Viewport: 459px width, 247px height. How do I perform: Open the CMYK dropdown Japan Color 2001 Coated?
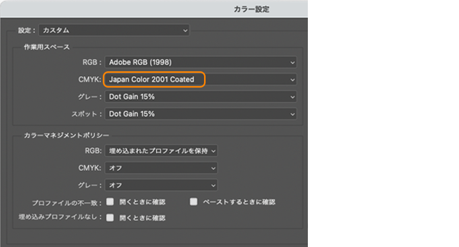point(200,79)
